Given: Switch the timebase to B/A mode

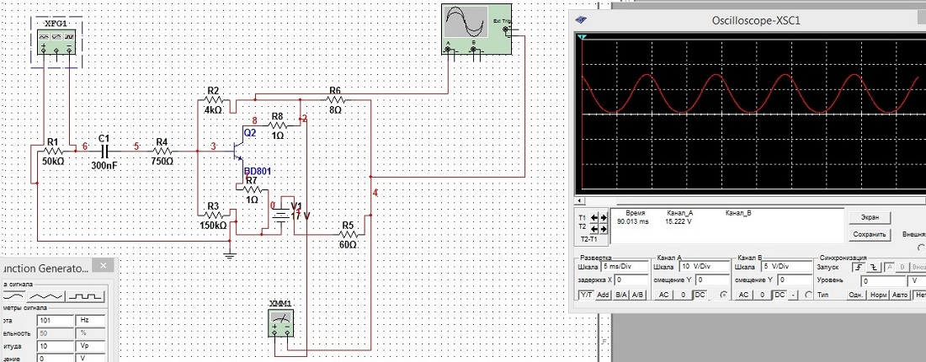Looking at the screenshot, I should 621,295.
